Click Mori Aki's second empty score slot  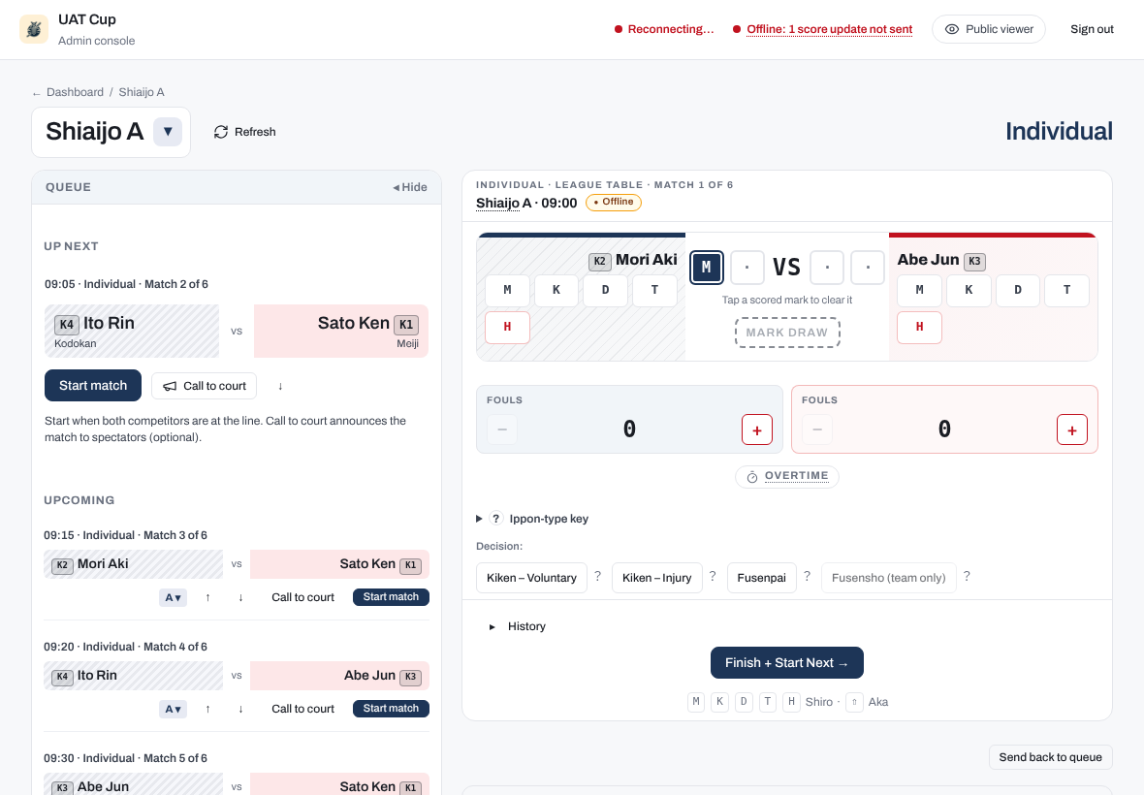pyautogui.click(x=747, y=268)
